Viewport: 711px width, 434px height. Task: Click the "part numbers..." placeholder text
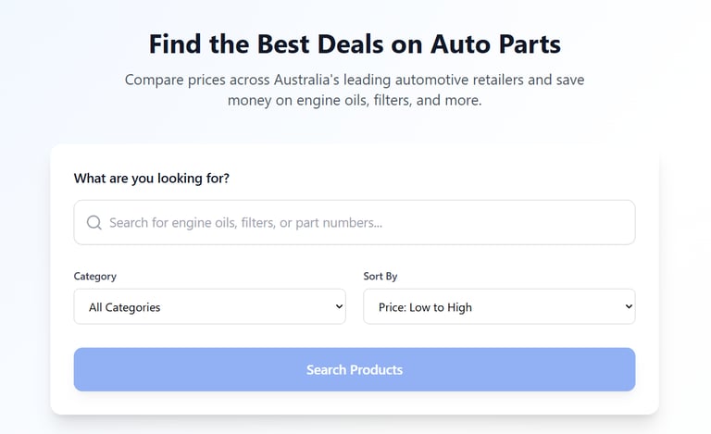339,223
